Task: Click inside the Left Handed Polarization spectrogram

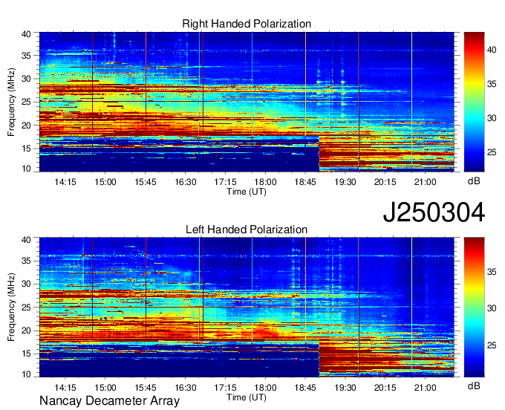Action: 247,307
